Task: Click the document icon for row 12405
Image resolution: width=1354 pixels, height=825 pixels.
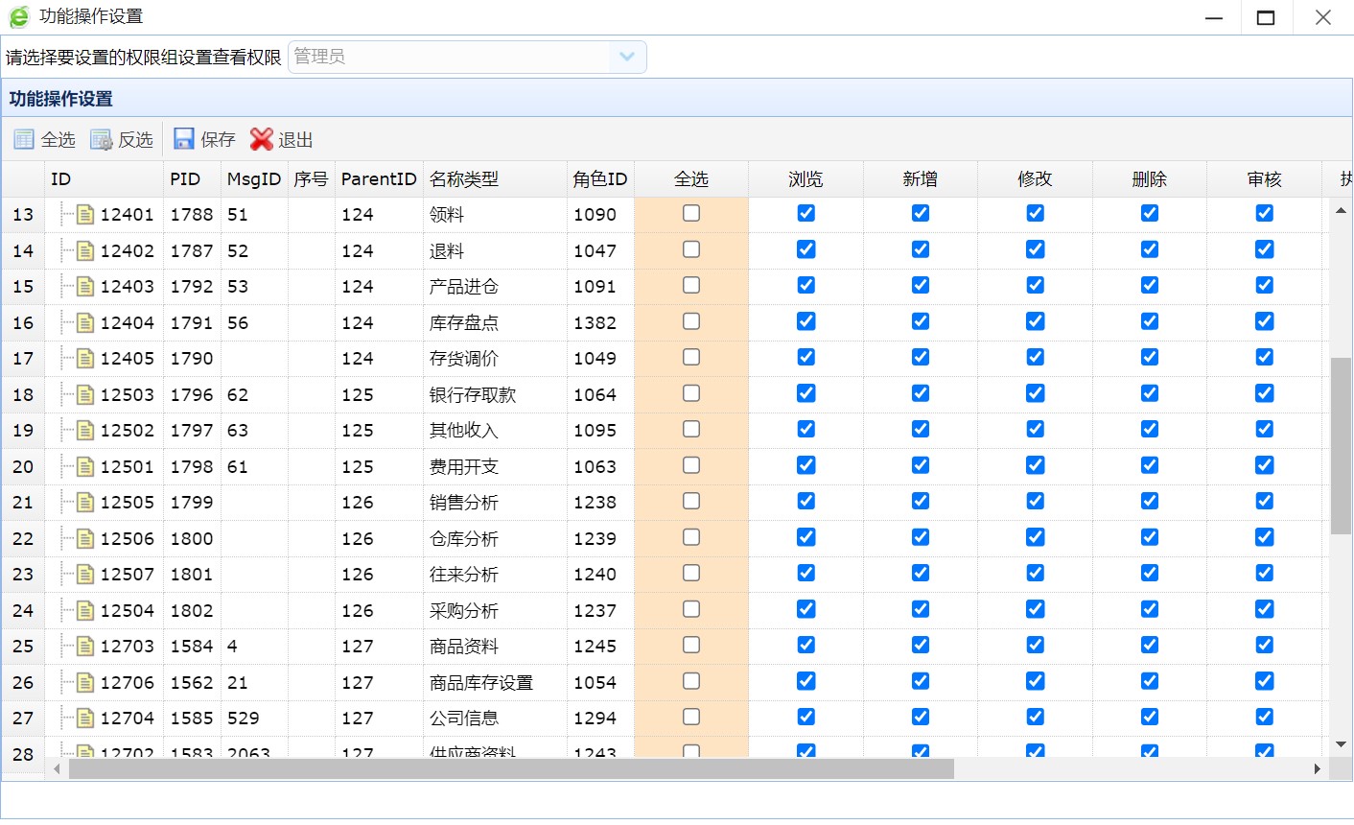Action: click(x=85, y=358)
